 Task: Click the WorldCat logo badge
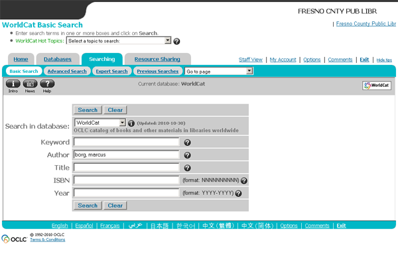(377, 86)
